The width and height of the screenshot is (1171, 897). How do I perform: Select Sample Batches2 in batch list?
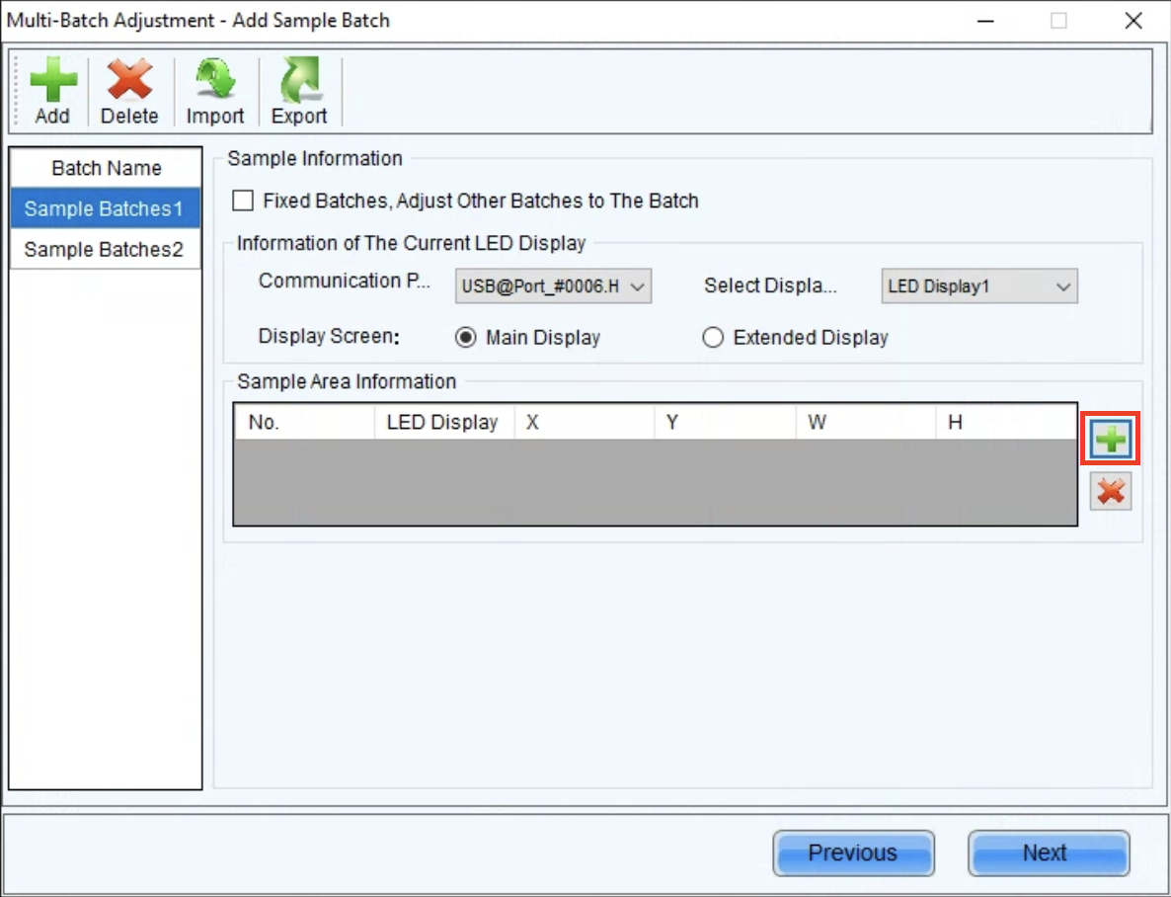point(104,250)
